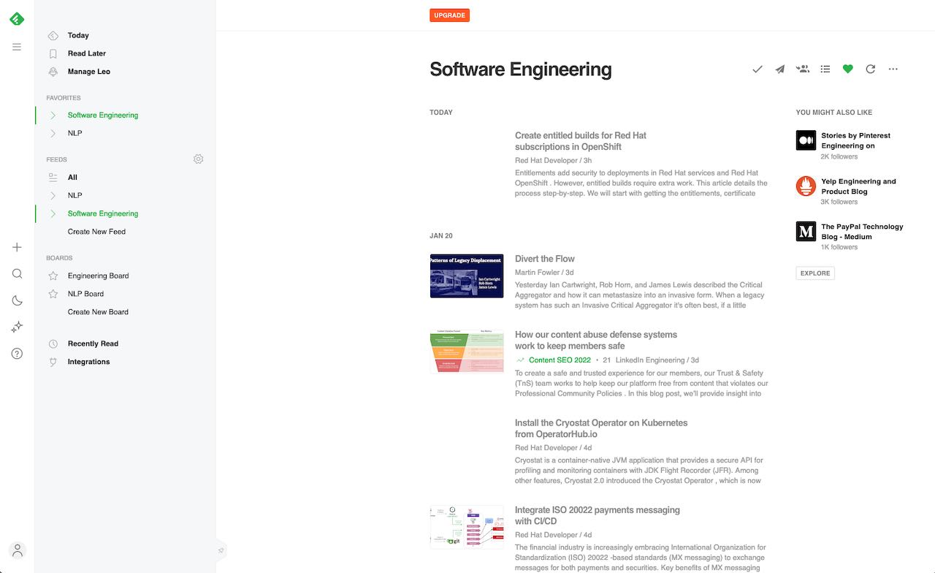Click the invite teammates icon
Screen dimensions: 935x573
(802, 69)
